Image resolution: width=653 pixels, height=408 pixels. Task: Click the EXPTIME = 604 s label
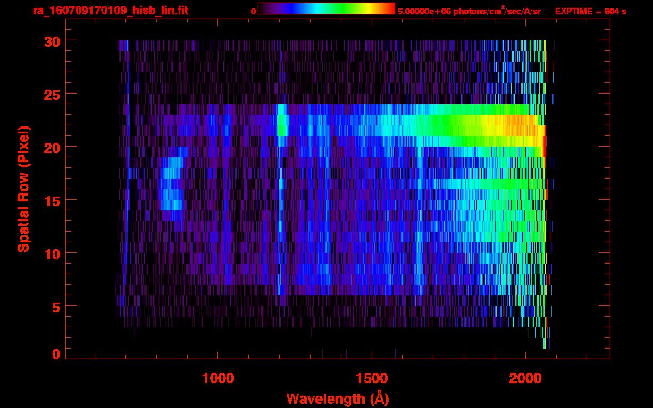590,11
